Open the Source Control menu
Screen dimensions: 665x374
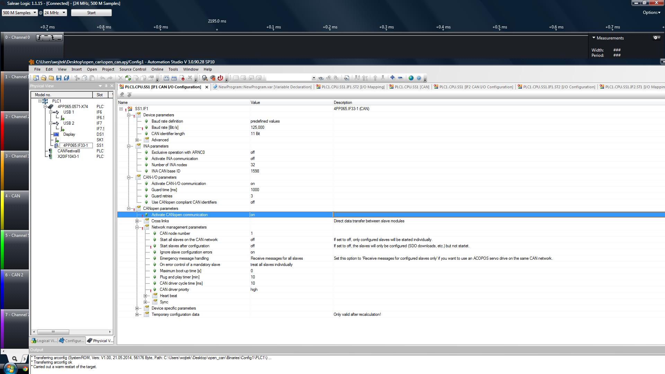point(133,69)
